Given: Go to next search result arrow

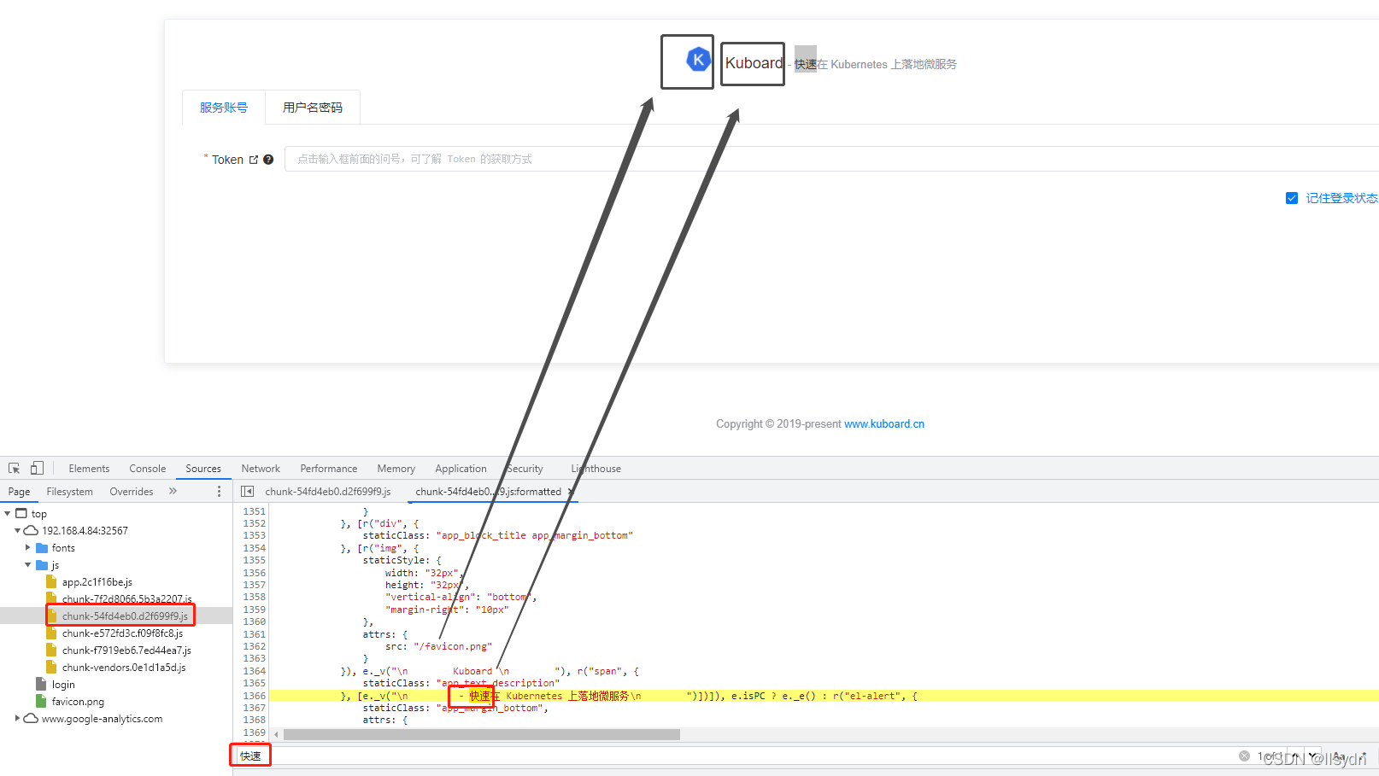Looking at the screenshot, I should coord(1313,756).
